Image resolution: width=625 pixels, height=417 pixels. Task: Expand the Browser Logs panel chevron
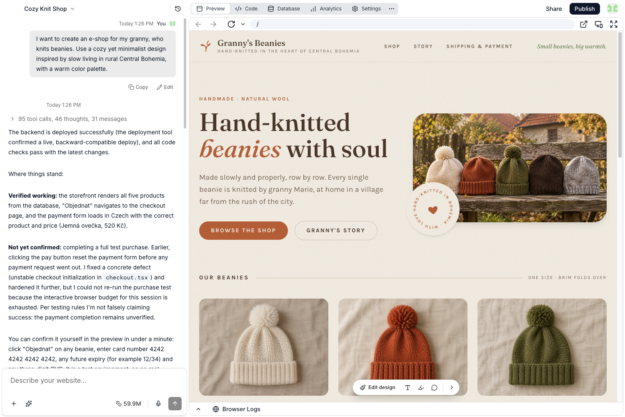pyautogui.click(x=198, y=409)
